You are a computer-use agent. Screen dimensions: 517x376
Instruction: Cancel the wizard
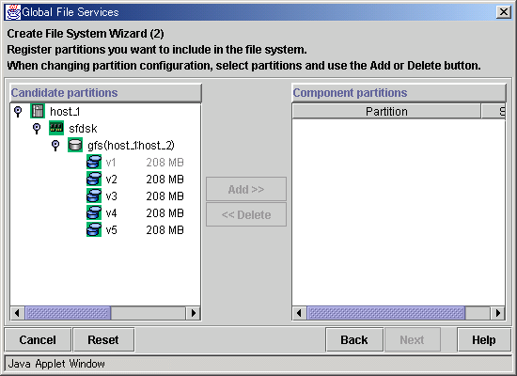click(x=38, y=339)
